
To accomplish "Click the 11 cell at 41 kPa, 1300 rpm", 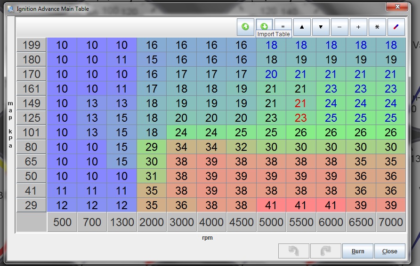I will tap(122, 191).
